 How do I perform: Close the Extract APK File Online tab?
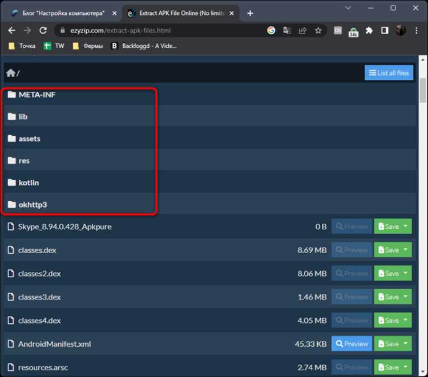tap(232, 13)
